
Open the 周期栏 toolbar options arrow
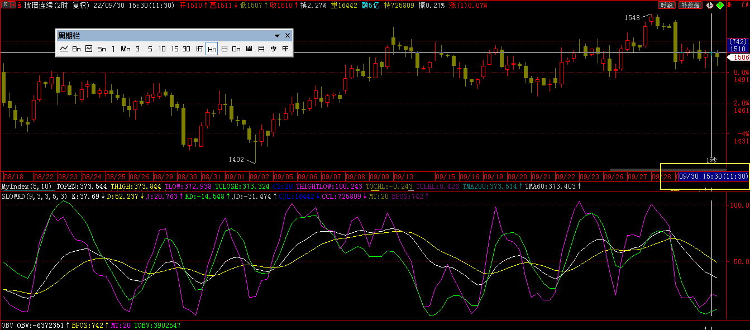click(x=277, y=36)
